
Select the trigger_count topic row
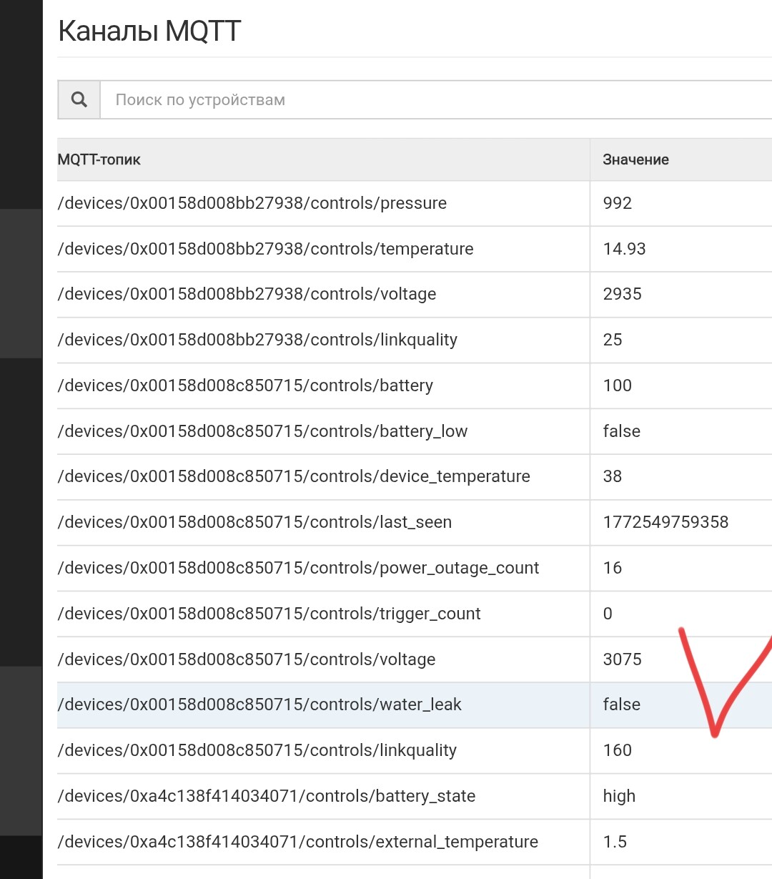click(x=269, y=614)
